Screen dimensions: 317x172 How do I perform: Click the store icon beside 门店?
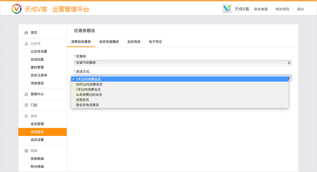[26, 105]
